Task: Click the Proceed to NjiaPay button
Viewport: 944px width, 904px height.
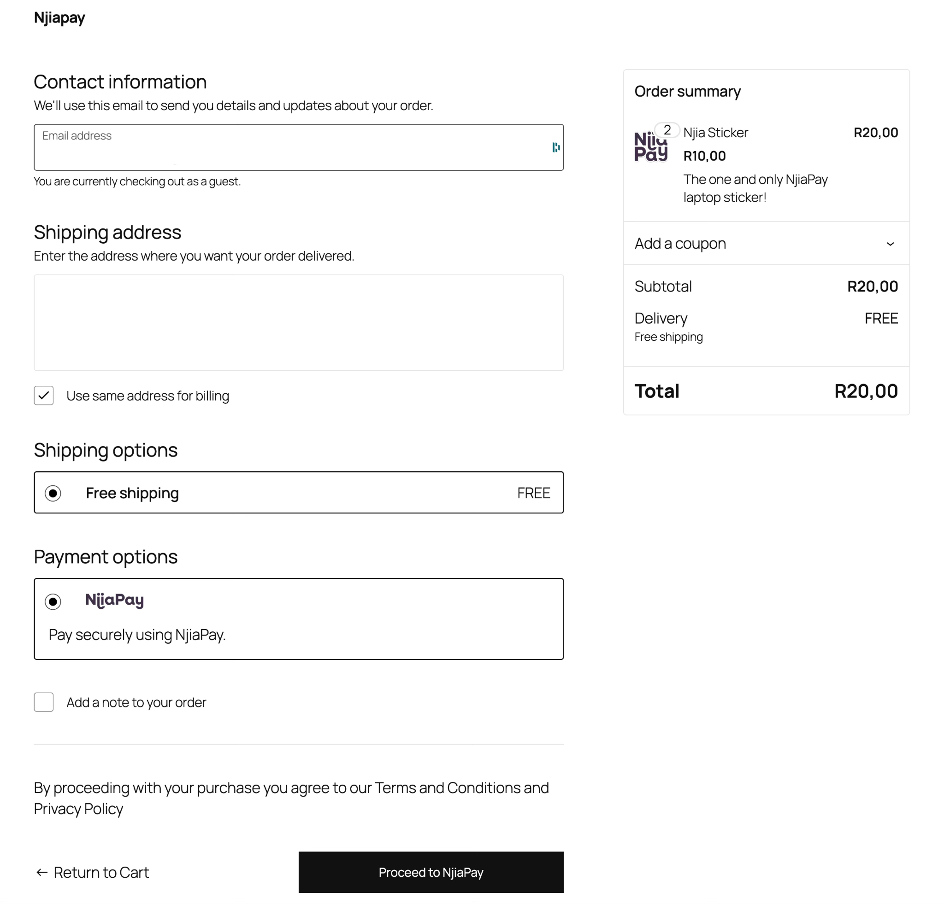Action: point(431,872)
